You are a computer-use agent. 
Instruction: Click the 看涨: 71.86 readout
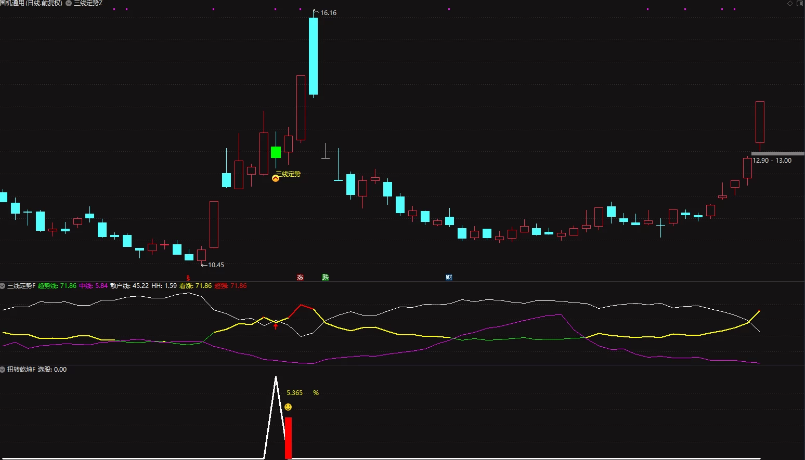pyautogui.click(x=196, y=286)
